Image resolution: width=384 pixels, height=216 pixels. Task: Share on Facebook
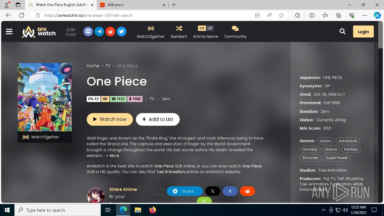pyautogui.click(x=230, y=191)
